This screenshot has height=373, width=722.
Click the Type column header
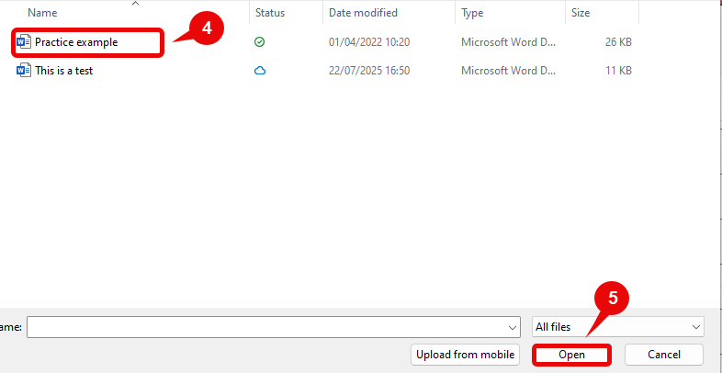473,13
